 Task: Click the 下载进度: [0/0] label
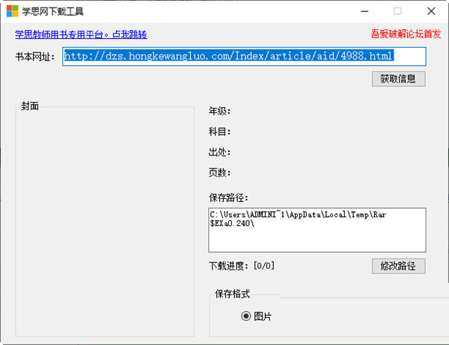[242, 266]
